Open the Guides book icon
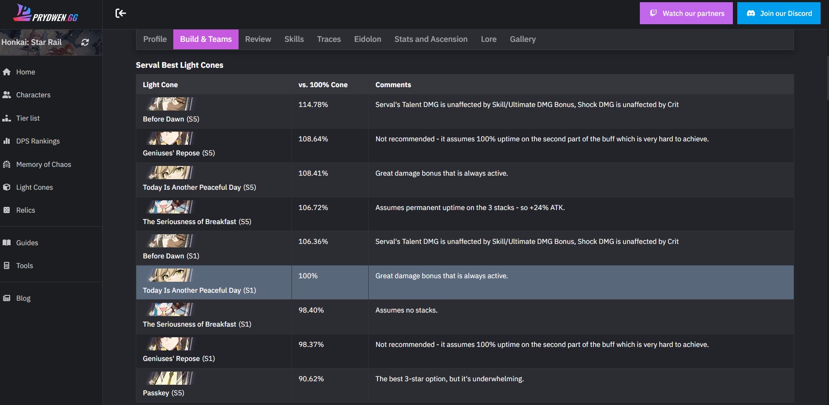 click(7, 243)
